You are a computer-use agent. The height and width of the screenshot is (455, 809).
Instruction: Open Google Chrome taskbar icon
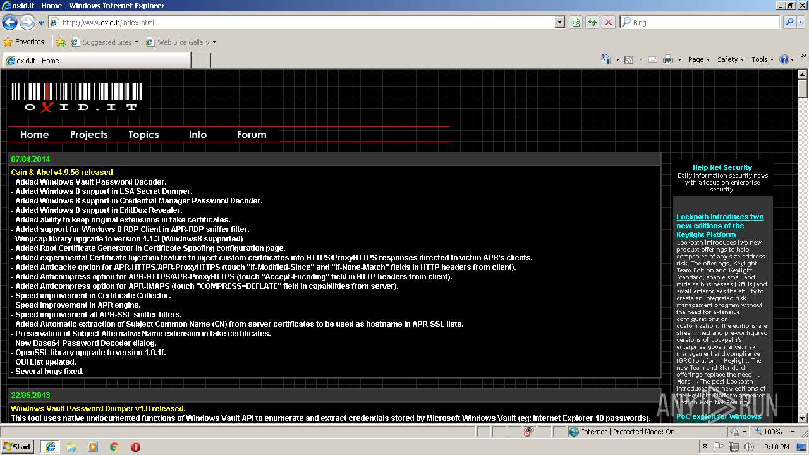(114, 447)
